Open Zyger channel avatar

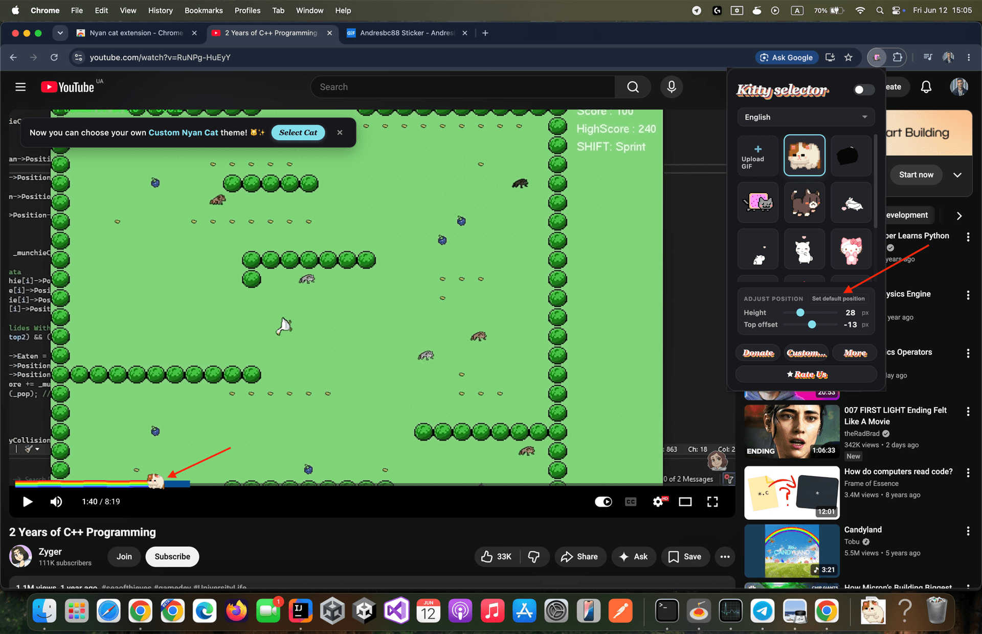point(20,556)
